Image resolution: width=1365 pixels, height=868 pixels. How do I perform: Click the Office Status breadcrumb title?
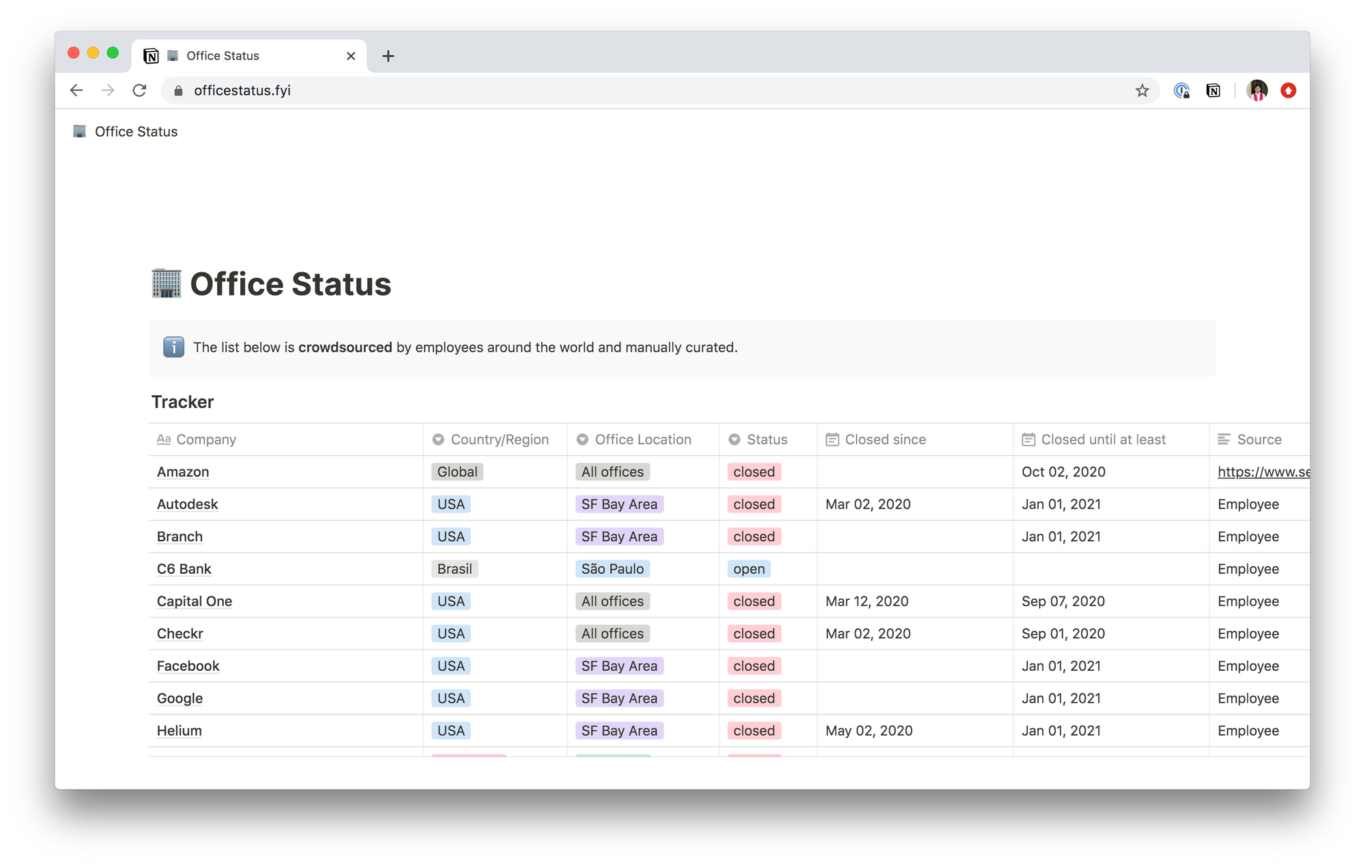[136, 132]
